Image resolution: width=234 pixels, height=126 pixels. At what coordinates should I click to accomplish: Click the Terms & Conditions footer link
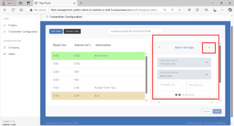point(215,123)
